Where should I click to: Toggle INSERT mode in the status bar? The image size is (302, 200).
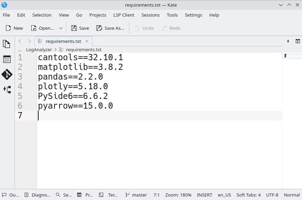(x=205, y=195)
